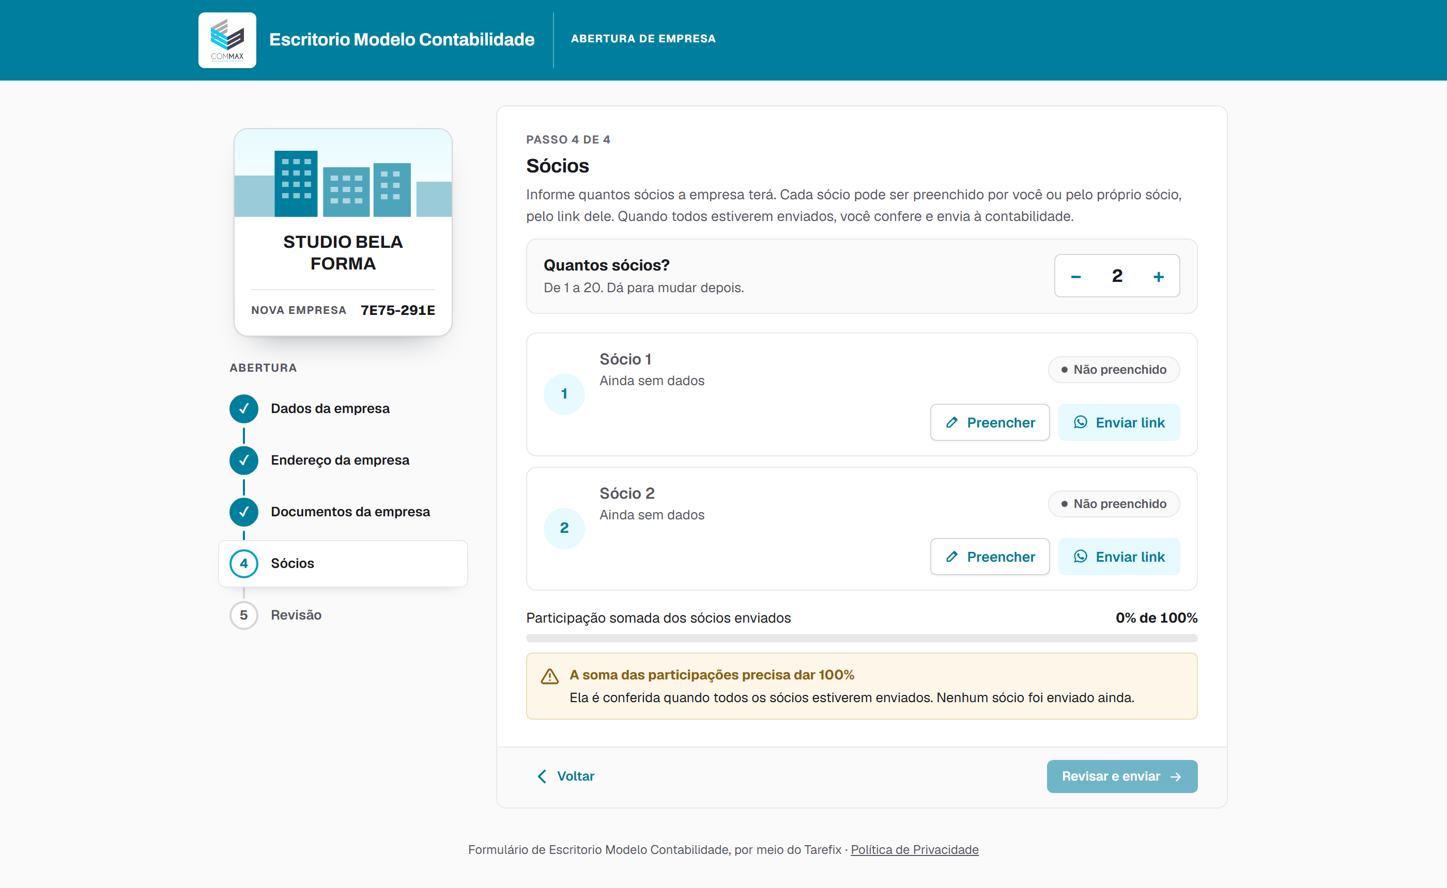Viewport: 1447px width, 888px height.
Task: Click the warning triangle icon in alert
Action: click(549, 676)
